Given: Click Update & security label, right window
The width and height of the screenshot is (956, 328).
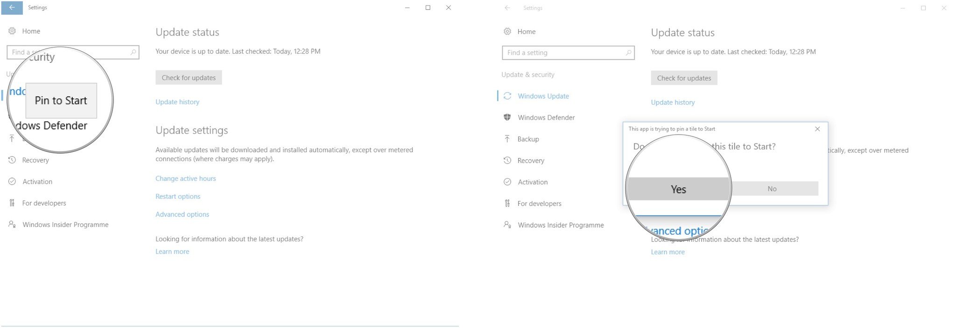Looking at the screenshot, I should (x=528, y=75).
